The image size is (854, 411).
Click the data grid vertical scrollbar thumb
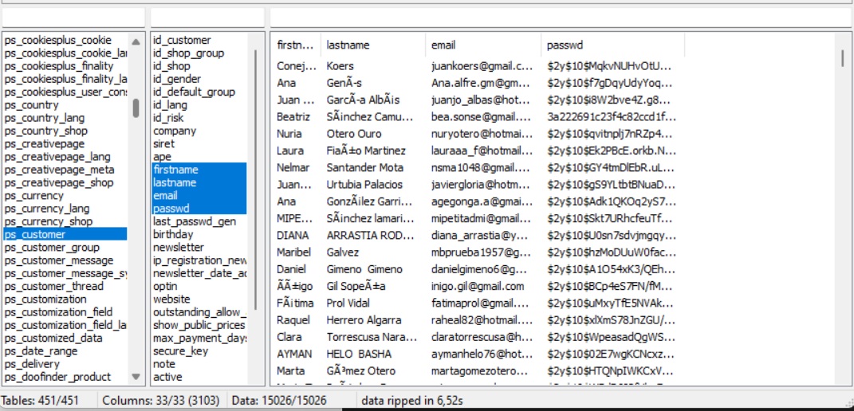coord(843,58)
